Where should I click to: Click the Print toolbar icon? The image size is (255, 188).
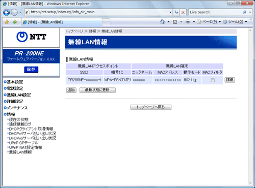[x=188, y=22]
